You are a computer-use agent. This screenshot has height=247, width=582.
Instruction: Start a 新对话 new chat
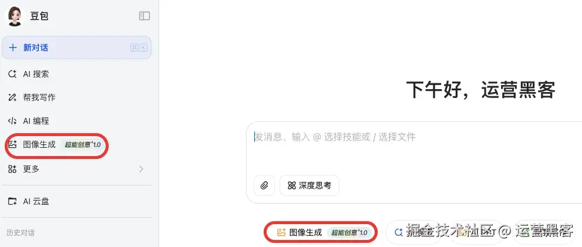pos(76,48)
